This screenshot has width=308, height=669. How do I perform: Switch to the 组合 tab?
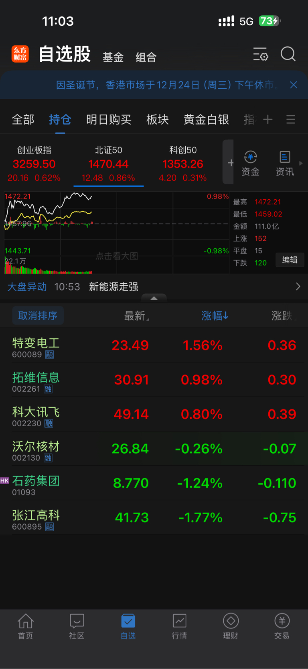(146, 57)
